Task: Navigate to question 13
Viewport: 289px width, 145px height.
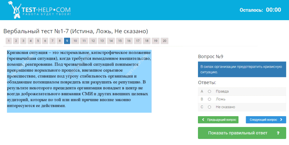Action: [102, 41]
